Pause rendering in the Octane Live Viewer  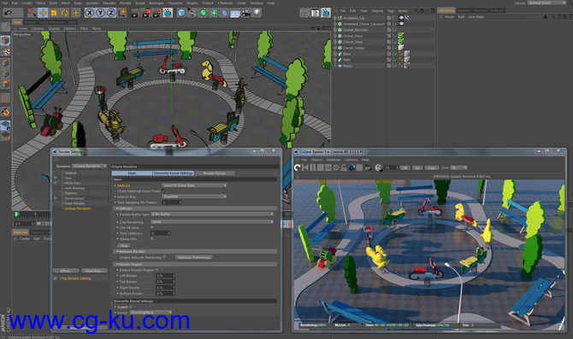(313, 167)
